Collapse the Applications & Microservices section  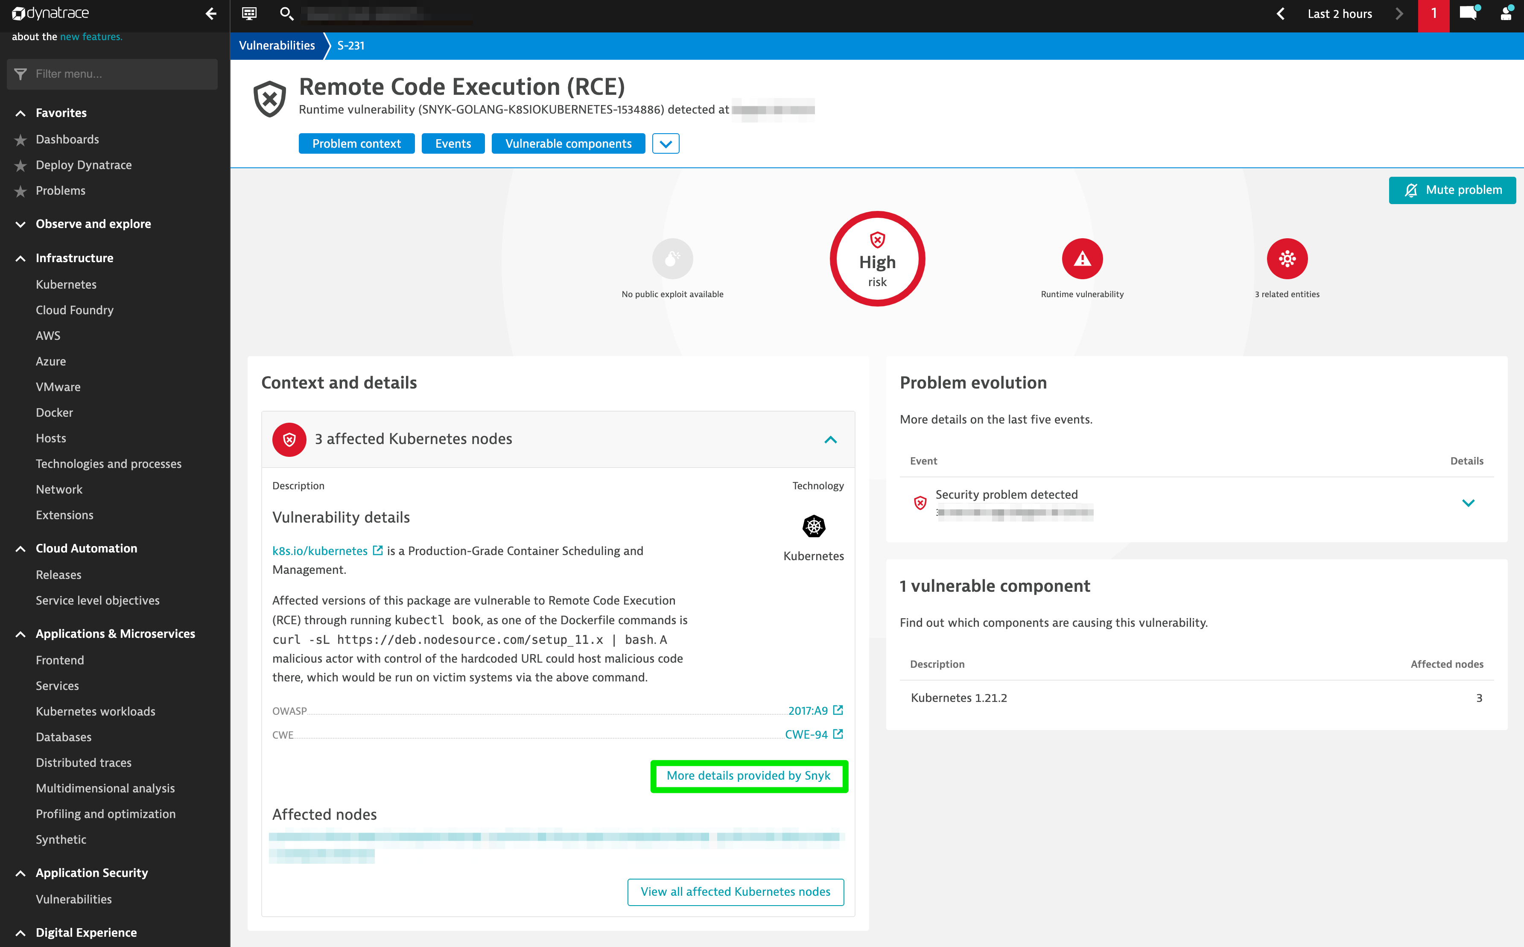pyautogui.click(x=20, y=634)
